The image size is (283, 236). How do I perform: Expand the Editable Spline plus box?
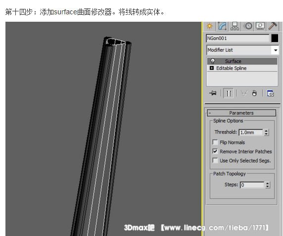point(212,68)
